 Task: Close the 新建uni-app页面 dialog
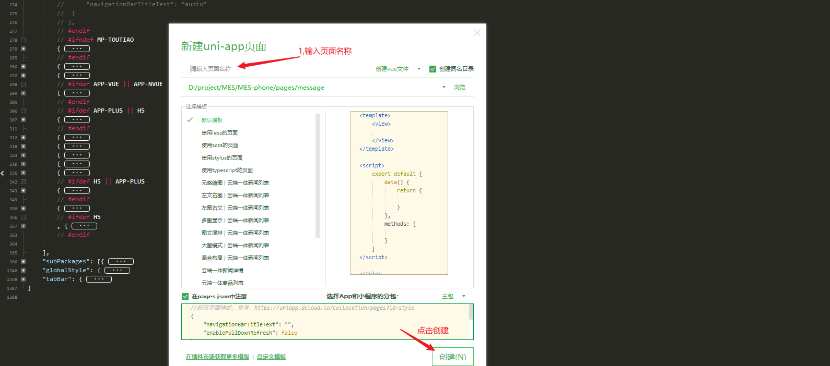tap(477, 32)
